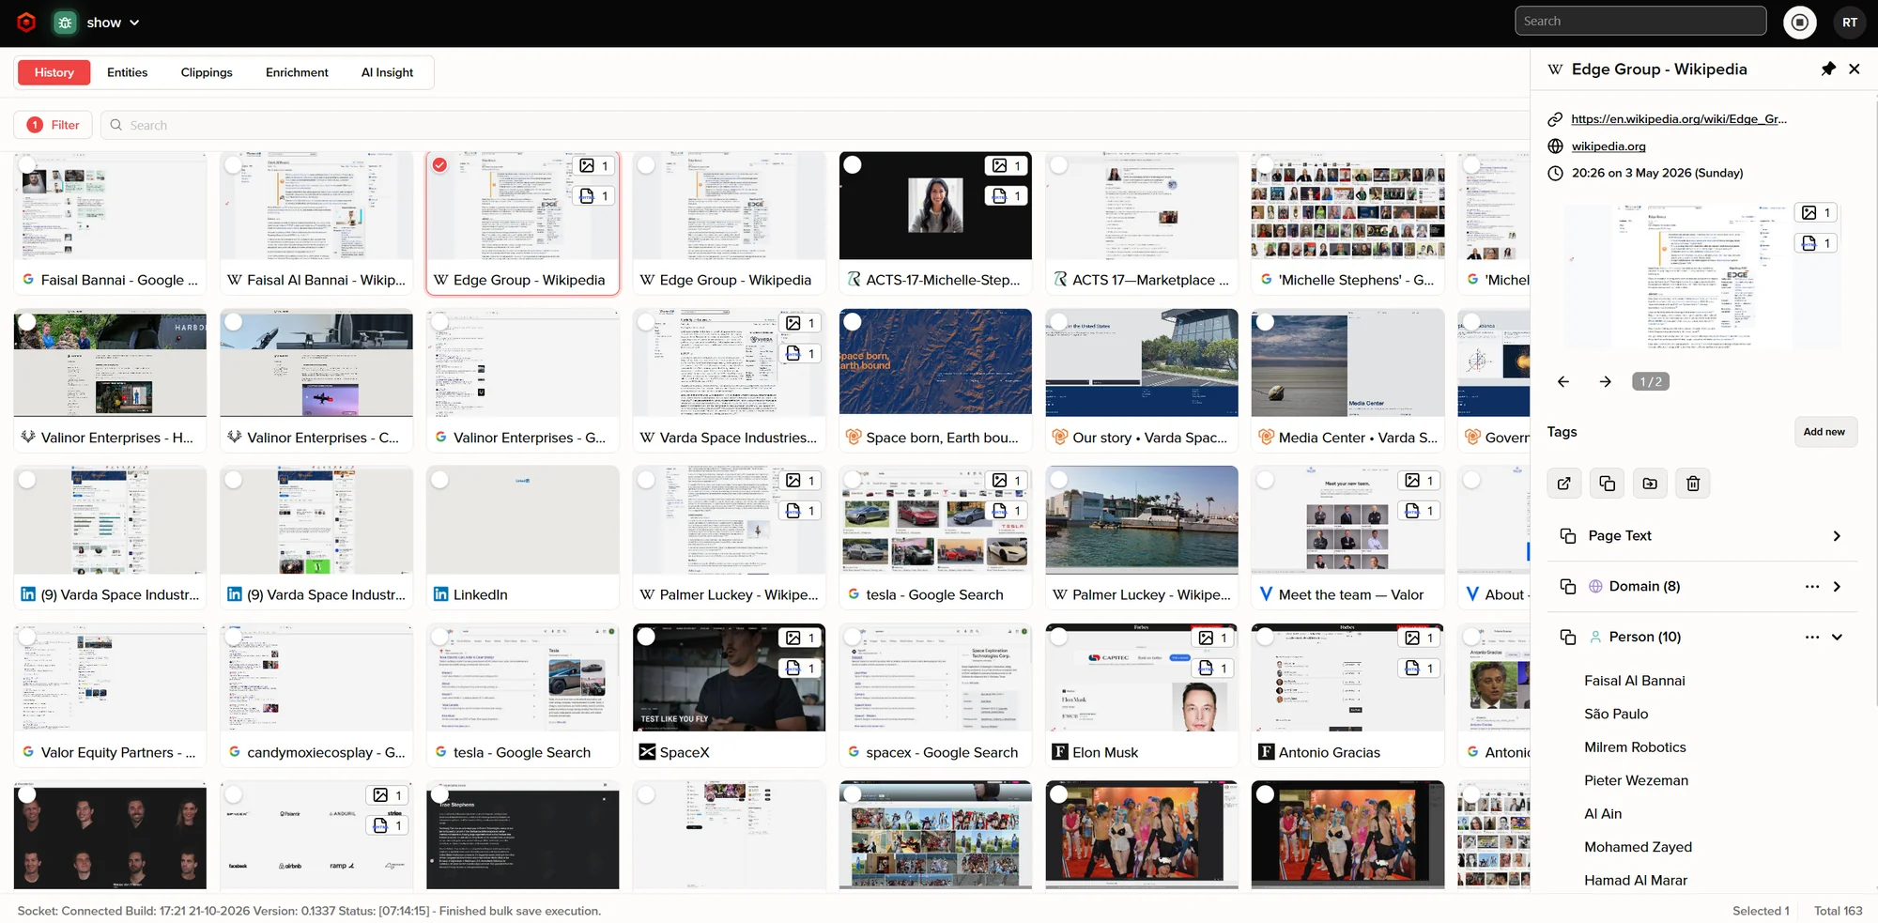Image resolution: width=1878 pixels, height=923 pixels.
Task: Go to previous screenshot in detail panel
Action: tap(1562, 381)
